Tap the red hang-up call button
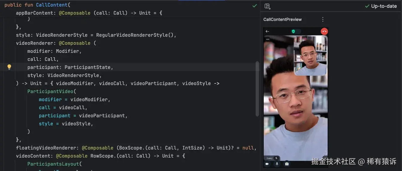 (324, 31)
